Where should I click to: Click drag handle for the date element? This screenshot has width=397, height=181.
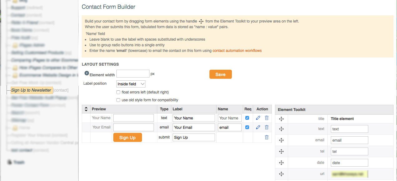[x=281, y=163]
